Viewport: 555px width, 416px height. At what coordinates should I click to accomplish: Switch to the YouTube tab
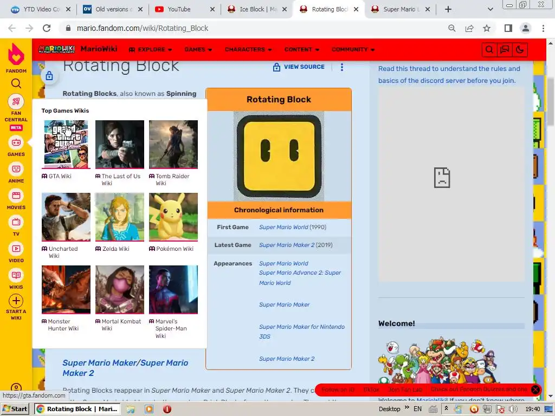184,9
